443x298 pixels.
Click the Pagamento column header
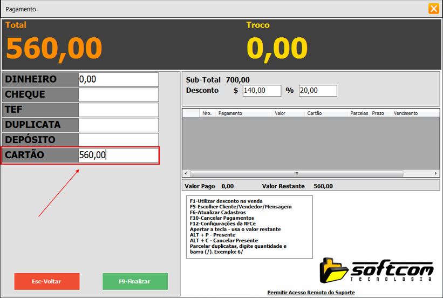244,113
